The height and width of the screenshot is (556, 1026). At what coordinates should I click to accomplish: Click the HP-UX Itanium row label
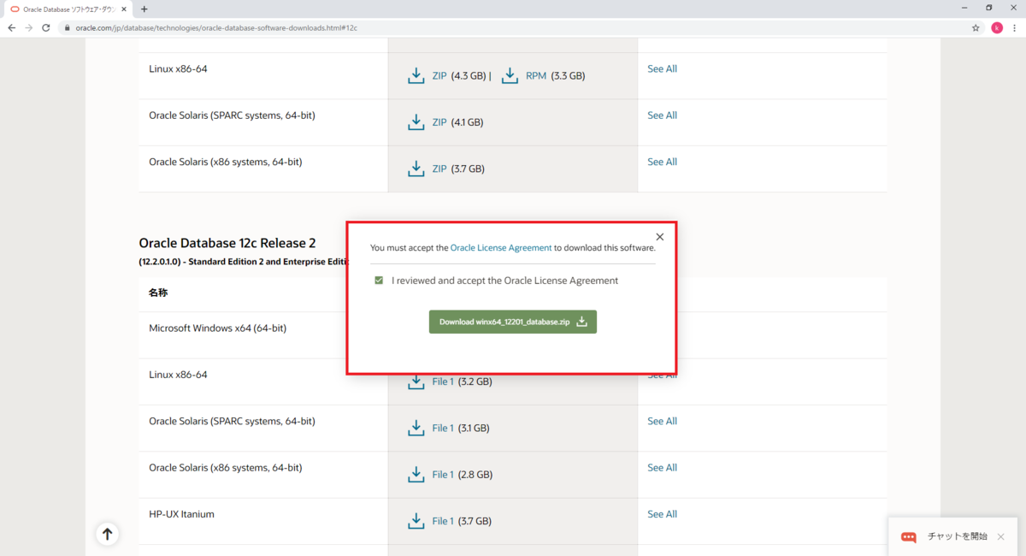[181, 514]
